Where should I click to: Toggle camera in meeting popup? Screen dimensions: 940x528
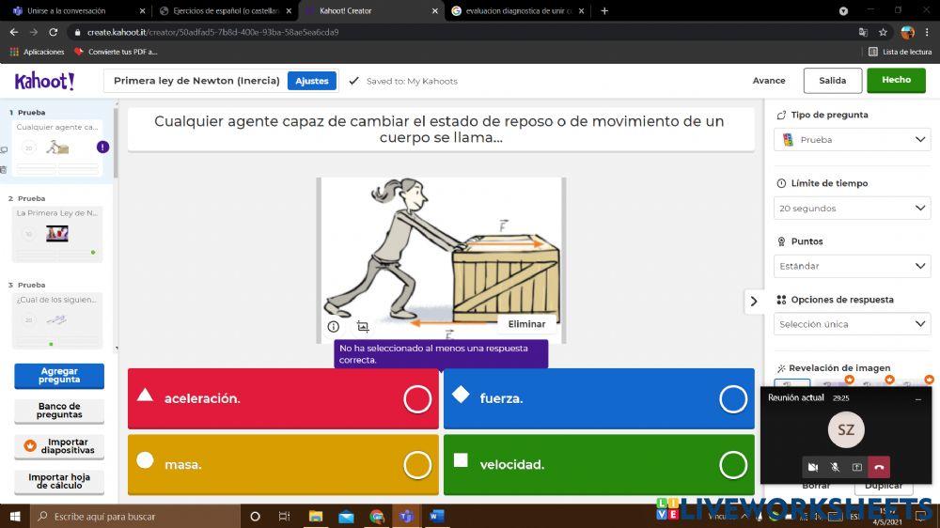(813, 467)
